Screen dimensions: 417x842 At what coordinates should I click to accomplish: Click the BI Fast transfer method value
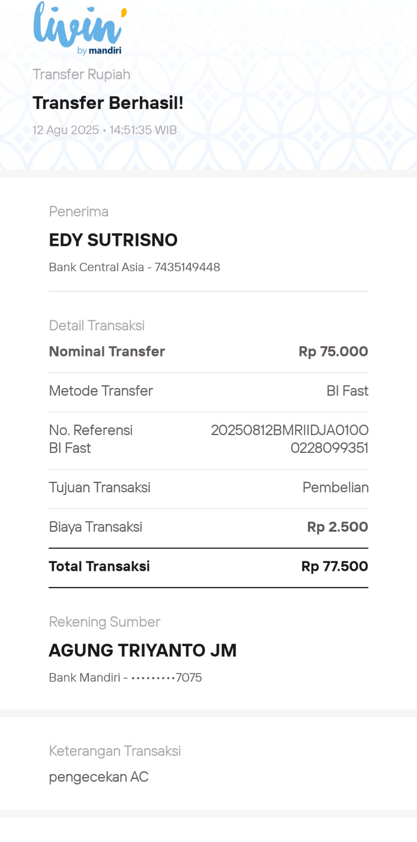(x=347, y=391)
